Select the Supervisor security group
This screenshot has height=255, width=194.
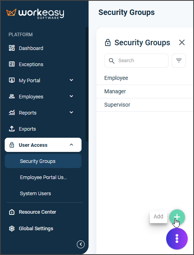point(145,105)
